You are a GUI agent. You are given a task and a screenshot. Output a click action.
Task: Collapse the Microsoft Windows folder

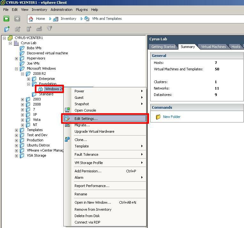click(17, 69)
